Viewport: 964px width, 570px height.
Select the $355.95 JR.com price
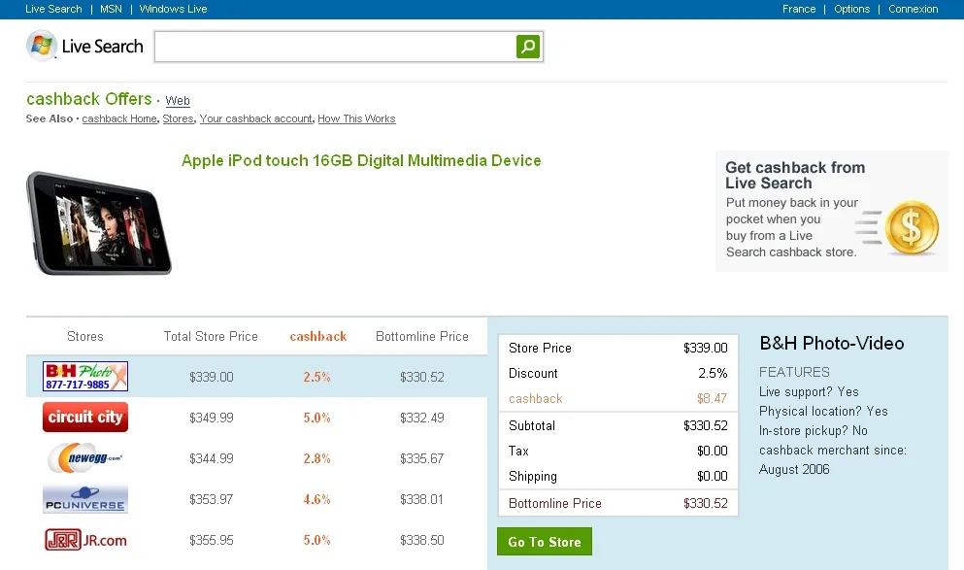[212, 540]
